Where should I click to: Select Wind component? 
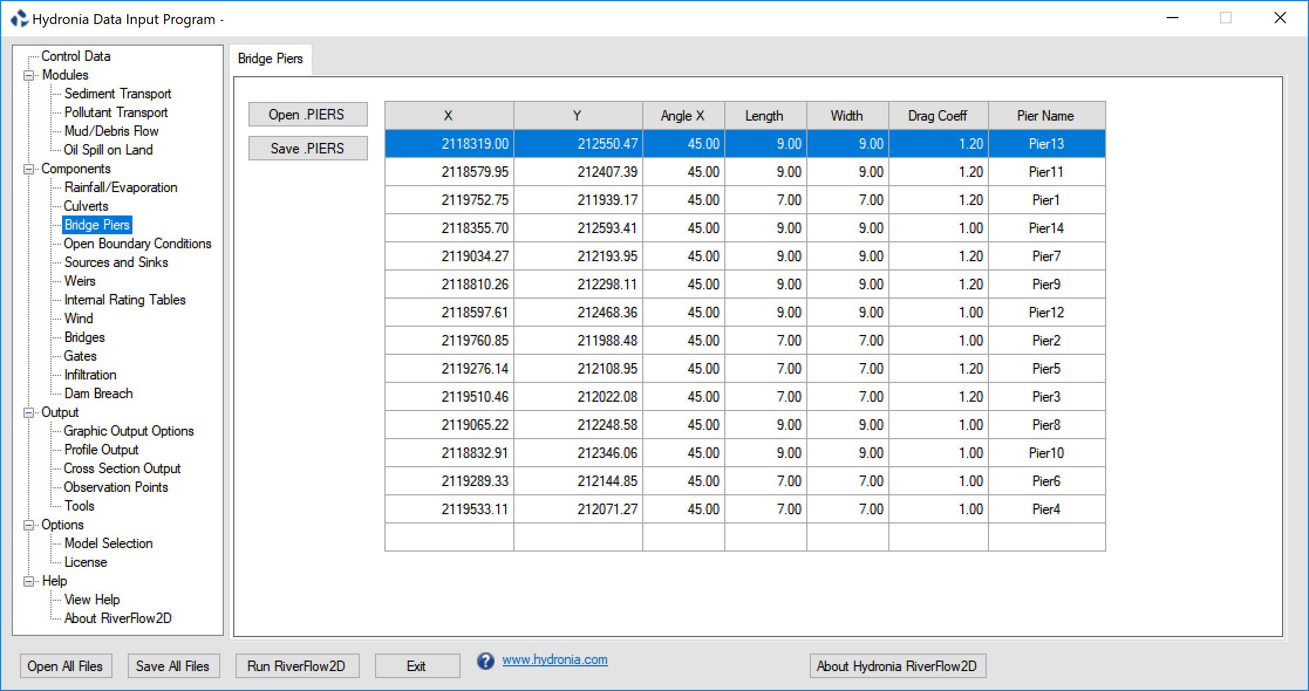click(79, 319)
